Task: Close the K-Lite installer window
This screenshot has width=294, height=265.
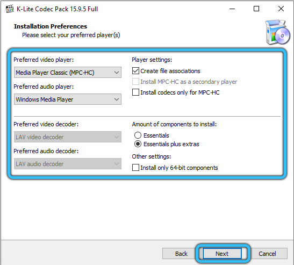Action: pyautogui.click(x=281, y=9)
